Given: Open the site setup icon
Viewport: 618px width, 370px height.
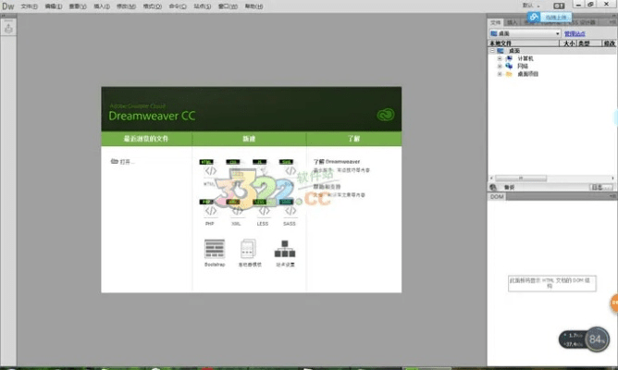Looking at the screenshot, I should (x=283, y=249).
